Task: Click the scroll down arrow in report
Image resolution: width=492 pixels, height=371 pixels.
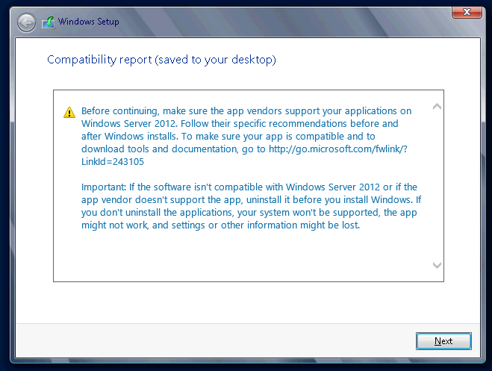Action: click(437, 265)
